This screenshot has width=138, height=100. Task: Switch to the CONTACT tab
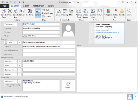[x=15, y=6]
